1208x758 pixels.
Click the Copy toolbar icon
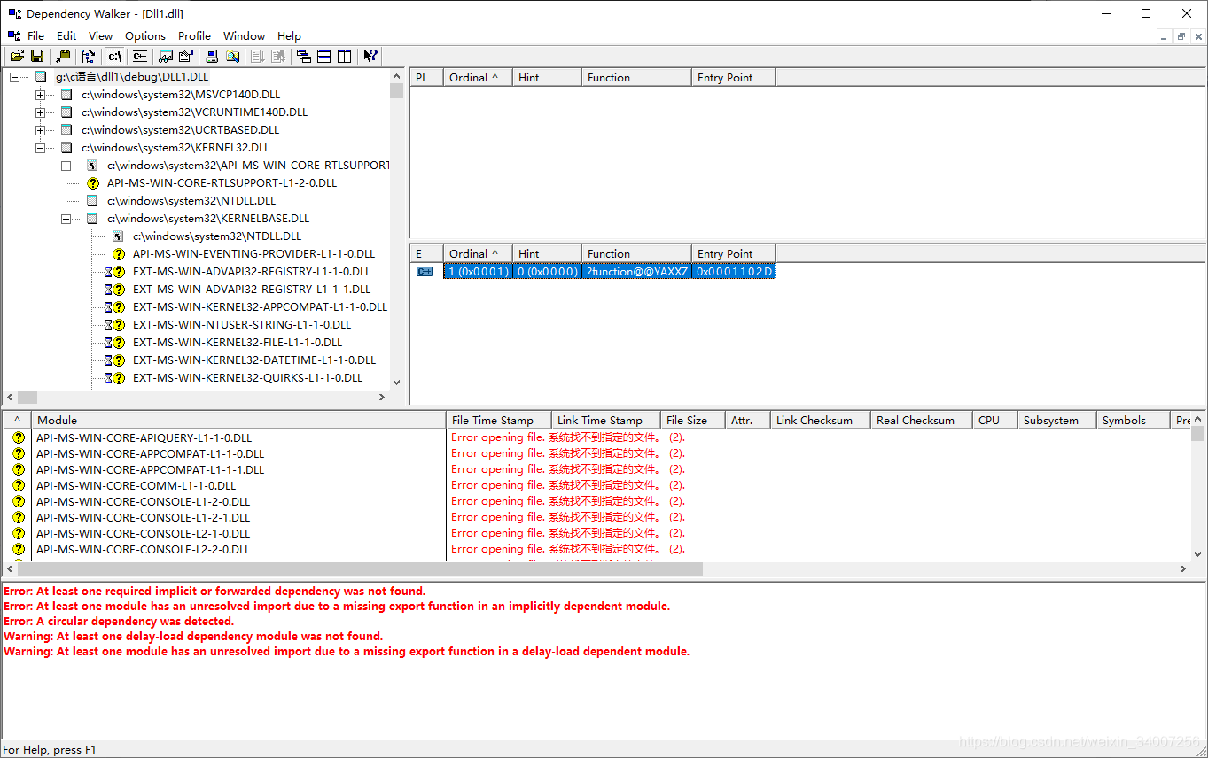coord(63,56)
